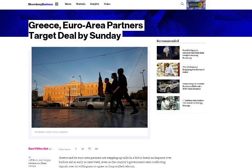Open the Bloomberg Business dropdown arrow
This screenshot has height=168, width=252.
click(x=57, y=4)
